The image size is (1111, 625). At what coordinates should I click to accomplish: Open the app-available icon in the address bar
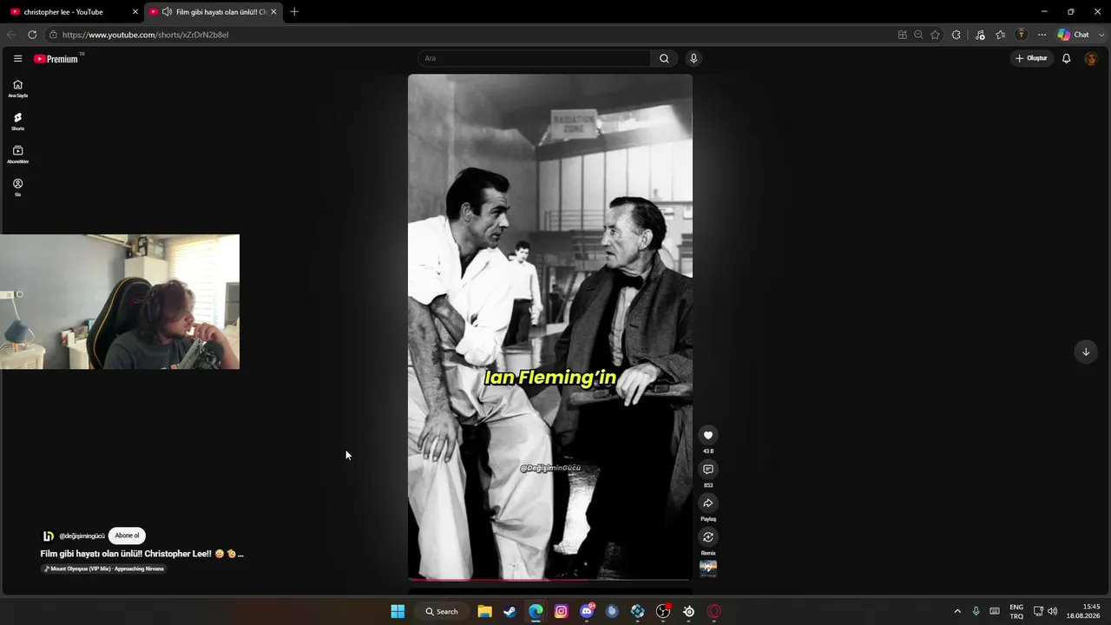[903, 35]
